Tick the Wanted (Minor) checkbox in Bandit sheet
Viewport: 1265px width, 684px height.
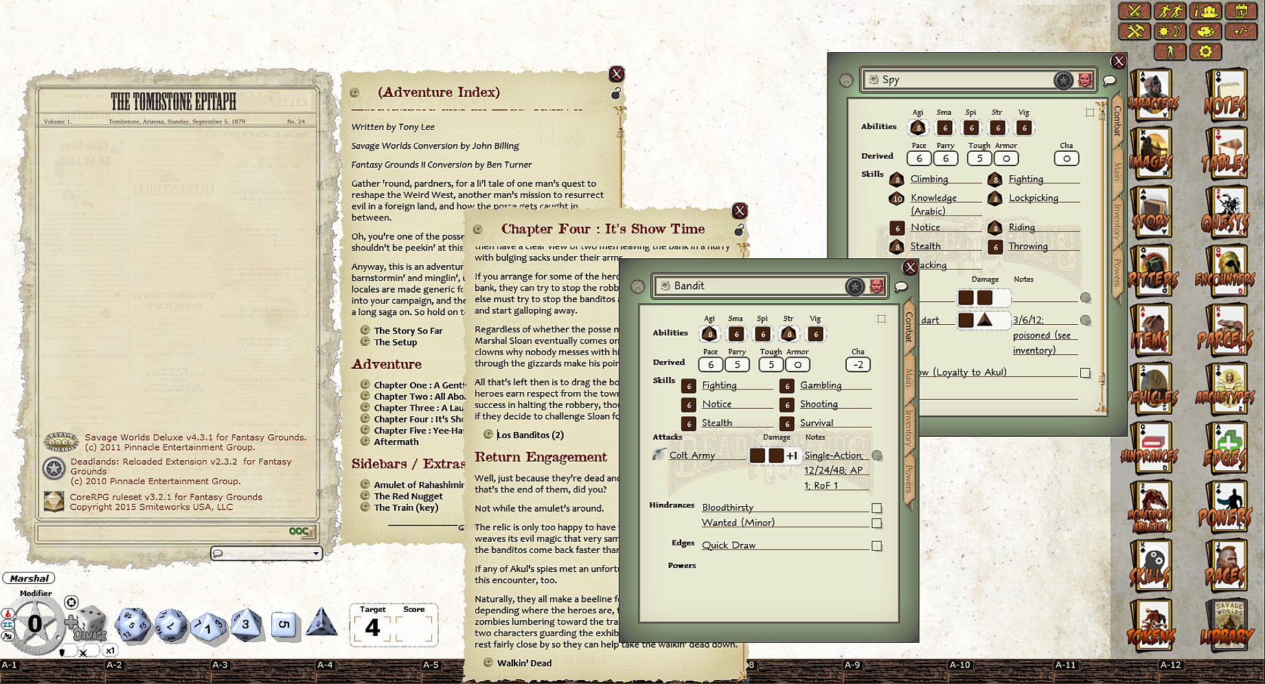(x=876, y=523)
